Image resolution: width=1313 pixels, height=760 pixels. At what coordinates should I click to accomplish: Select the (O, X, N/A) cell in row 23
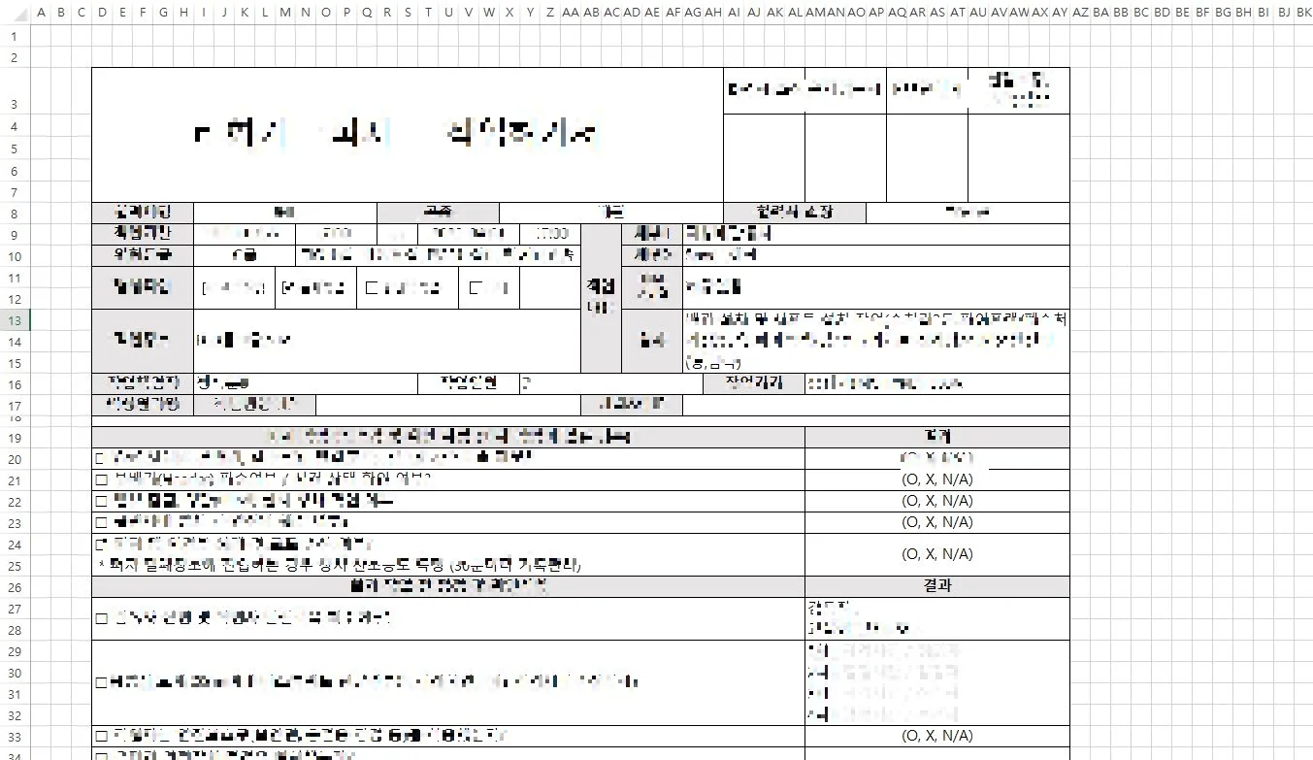click(x=936, y=522)
